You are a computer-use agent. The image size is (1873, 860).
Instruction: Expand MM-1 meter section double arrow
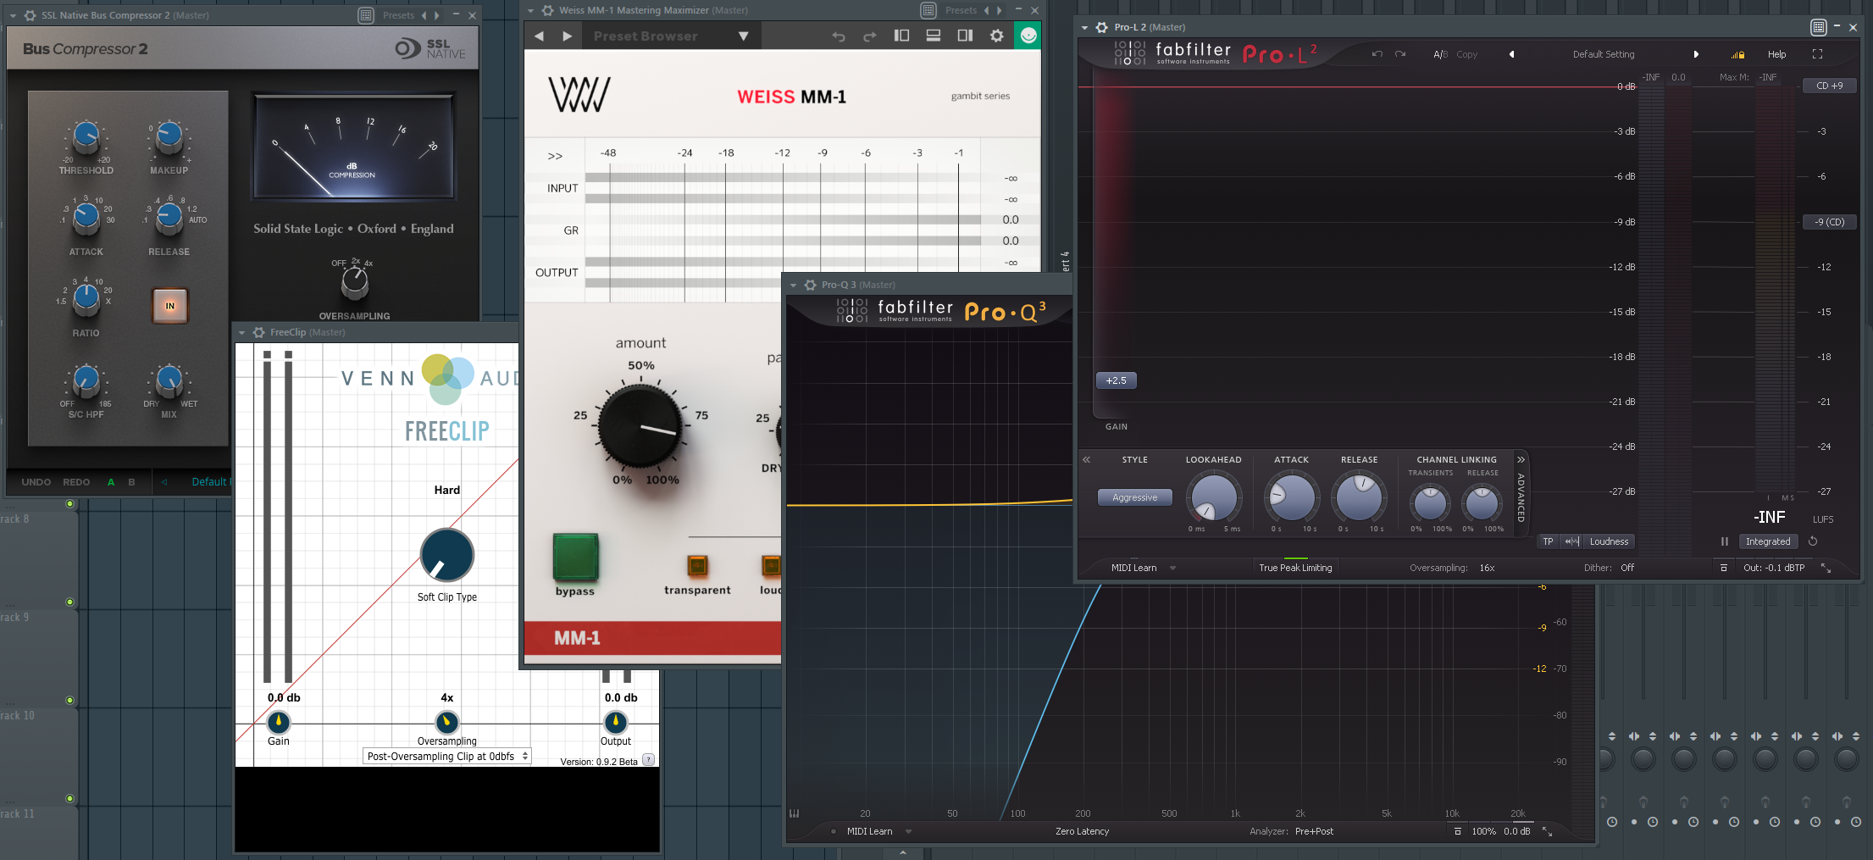point(555,156)
